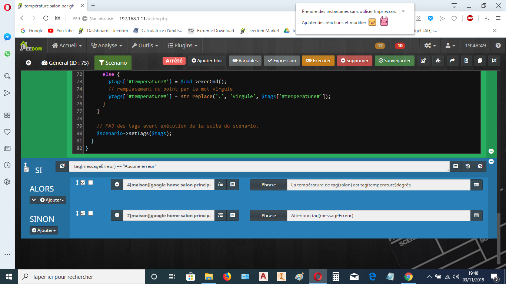Click icon right of ALORS Phrase field
Image resolution: width=506 pixels, height=284 pixels.
point(476,185)
